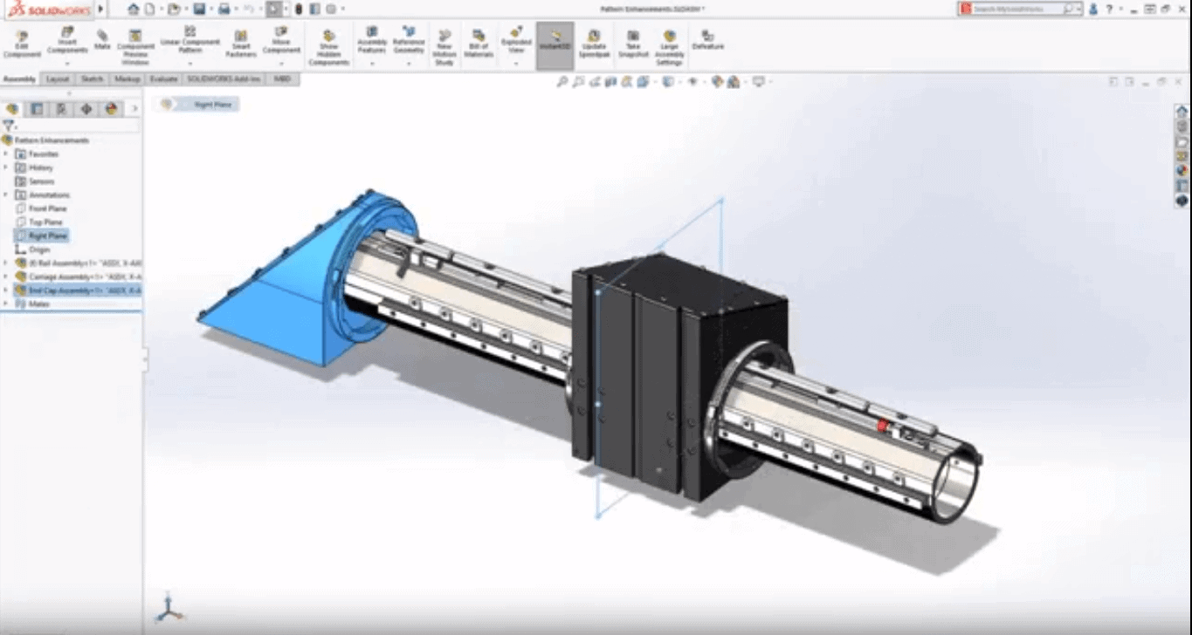Click Take Snapshot

[x=633, y=44]
